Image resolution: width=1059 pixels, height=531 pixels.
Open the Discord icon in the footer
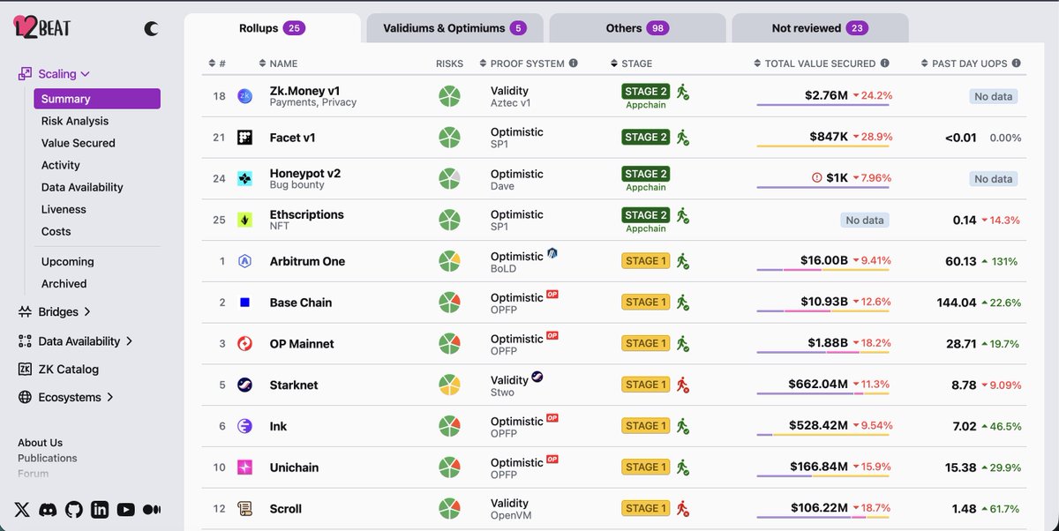(49, 509)
